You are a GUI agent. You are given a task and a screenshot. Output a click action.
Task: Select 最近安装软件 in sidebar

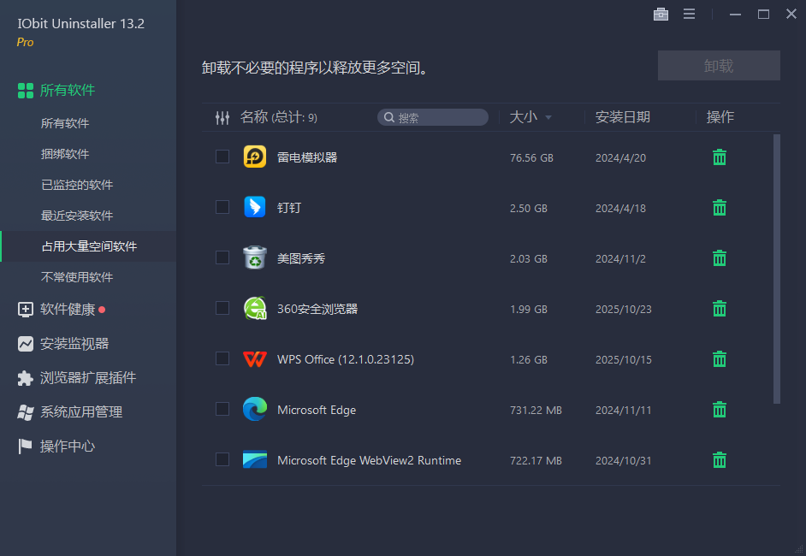click(77, 216)
